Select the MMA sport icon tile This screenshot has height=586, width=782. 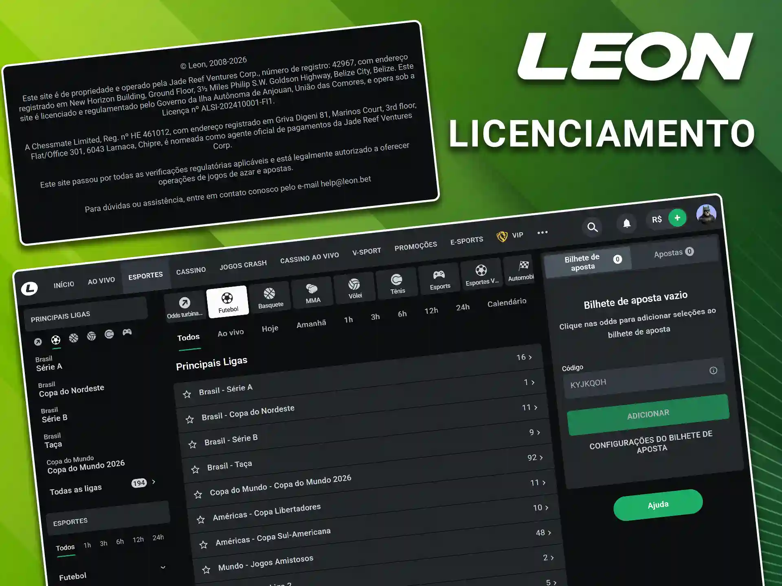click(312, 293)
